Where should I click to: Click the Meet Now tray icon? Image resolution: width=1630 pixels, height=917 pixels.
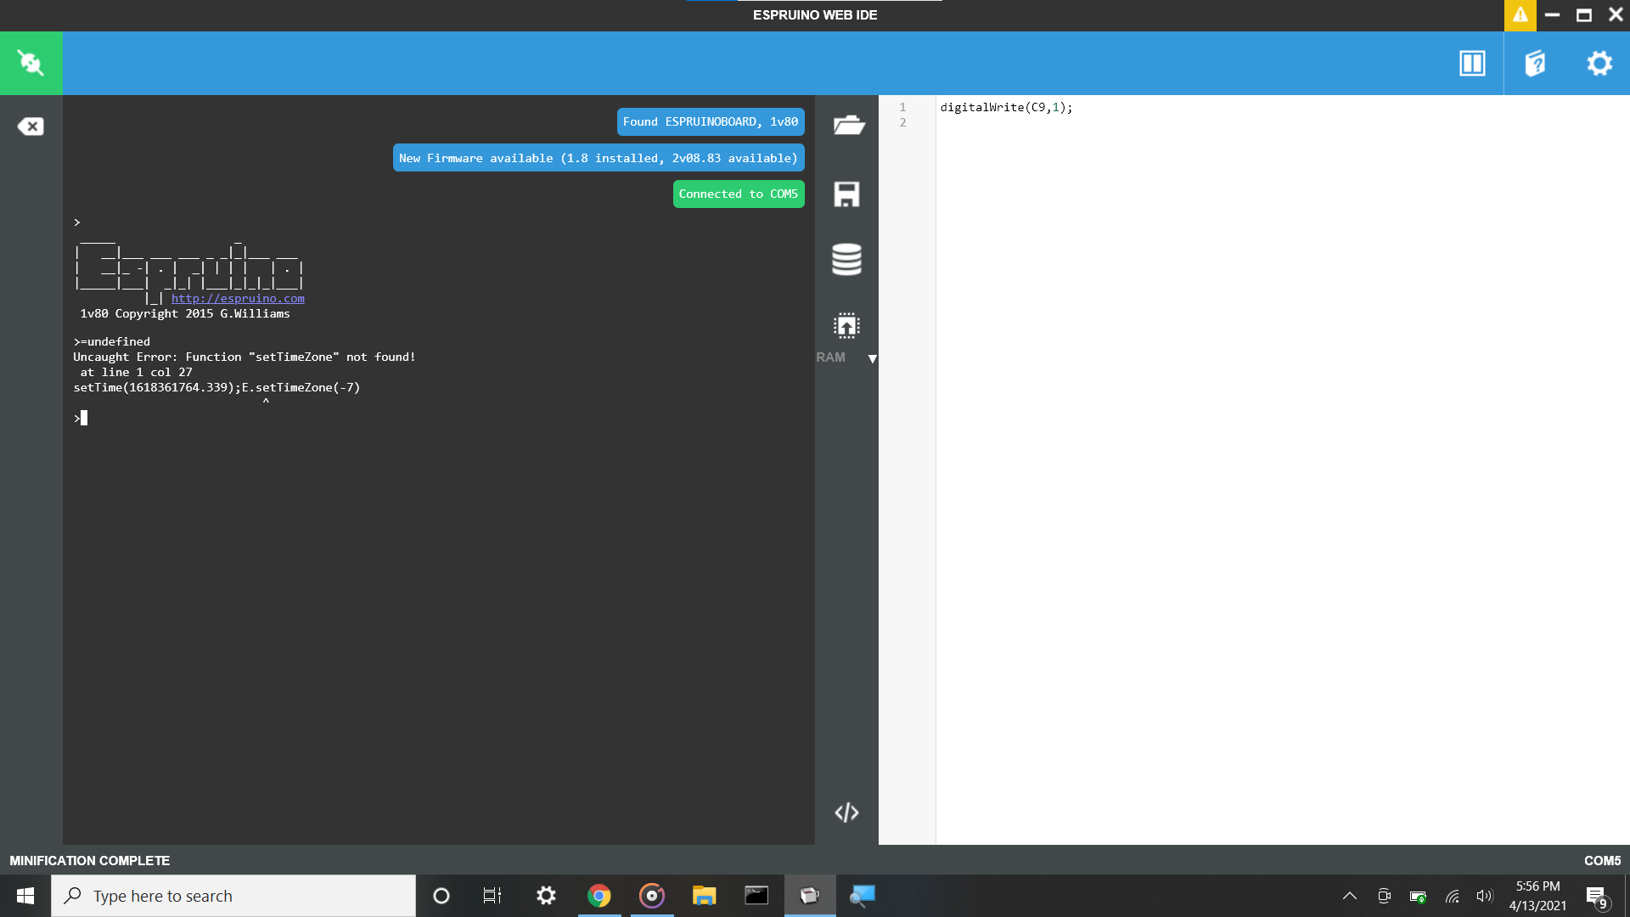pyautogui.click(x=1384, y=896)
